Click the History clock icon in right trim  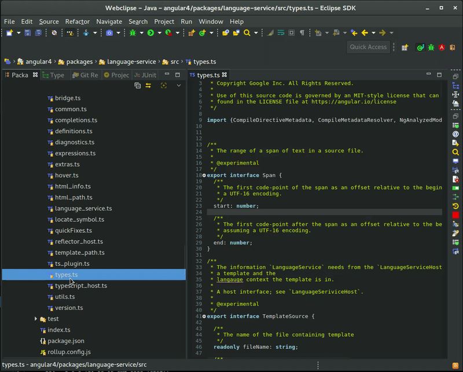(x=455, y=206)
